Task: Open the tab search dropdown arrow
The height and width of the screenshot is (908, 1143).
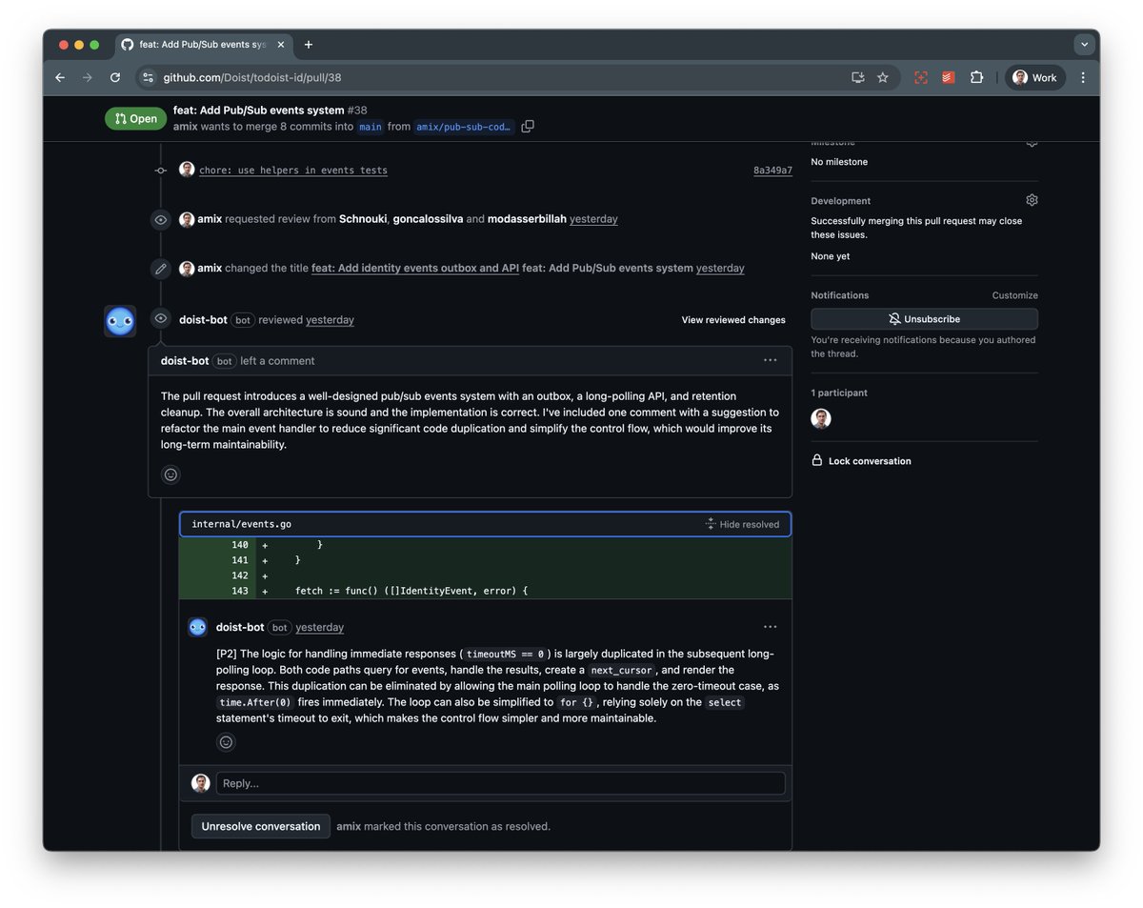Action: click(1084, 45)
